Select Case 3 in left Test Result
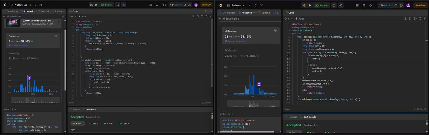The image size is (429, 135). coord(108,124)
